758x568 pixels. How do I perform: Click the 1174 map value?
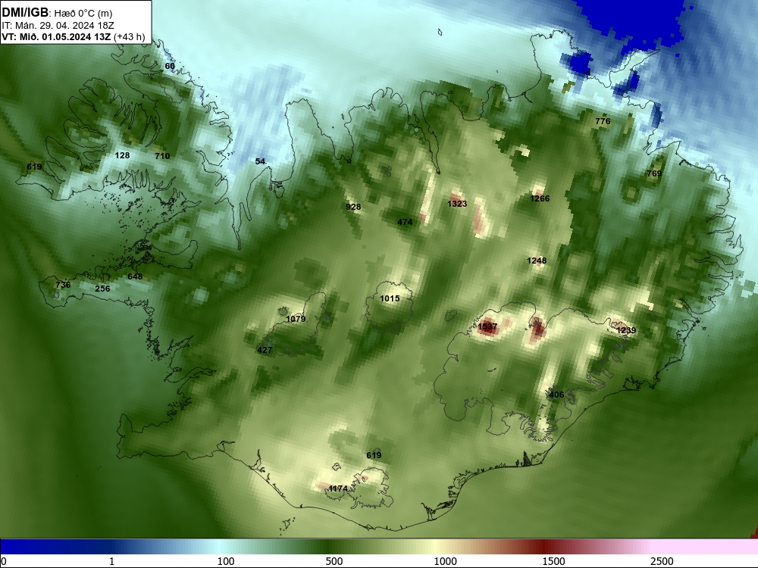coord(338,488)
